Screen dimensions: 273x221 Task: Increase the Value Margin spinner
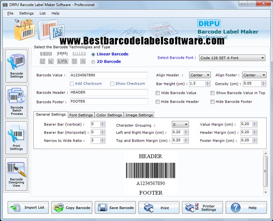pos(255,123)
